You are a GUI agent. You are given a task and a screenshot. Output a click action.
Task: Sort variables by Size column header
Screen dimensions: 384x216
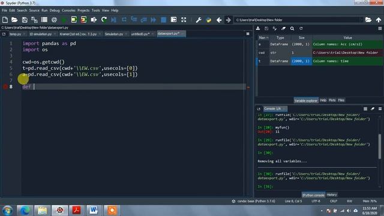pos(301,38)
